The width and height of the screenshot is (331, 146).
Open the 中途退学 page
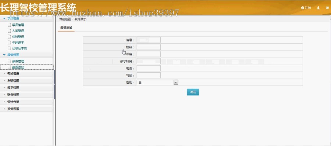(x=18, y=43)
